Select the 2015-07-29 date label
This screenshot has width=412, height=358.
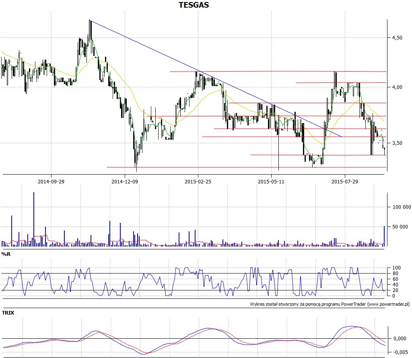pyautogui.click(x=345, y=181)
